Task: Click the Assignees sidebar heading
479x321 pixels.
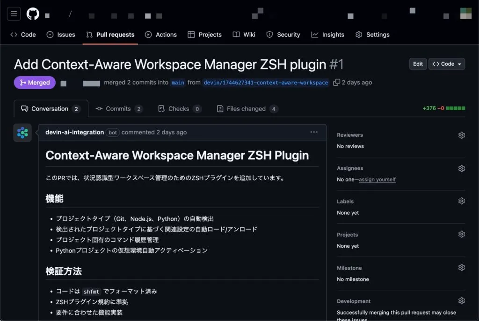Action: tap(350, 168)
